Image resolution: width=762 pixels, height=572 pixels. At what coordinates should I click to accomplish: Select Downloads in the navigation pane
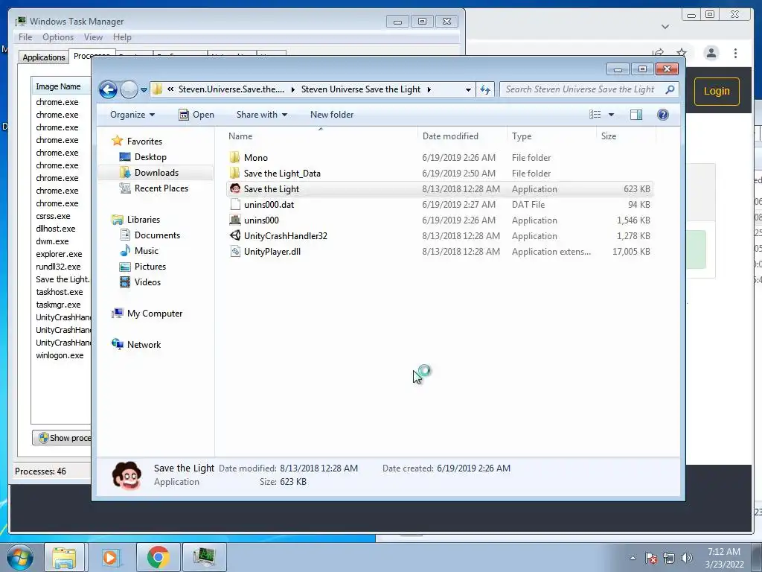click(156, 173)
